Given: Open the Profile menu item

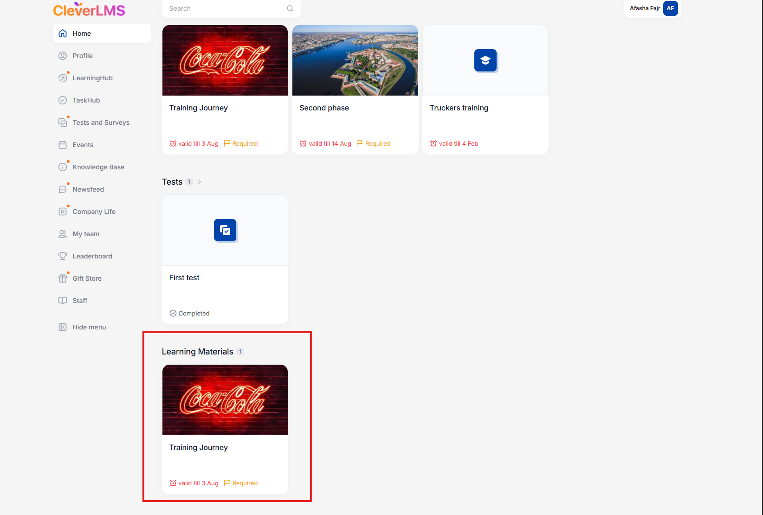Looking at the screenshot, I should tap(102, 56).
